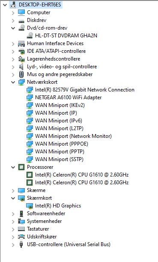Click the USB plug icon for USB-controllere

21,244
